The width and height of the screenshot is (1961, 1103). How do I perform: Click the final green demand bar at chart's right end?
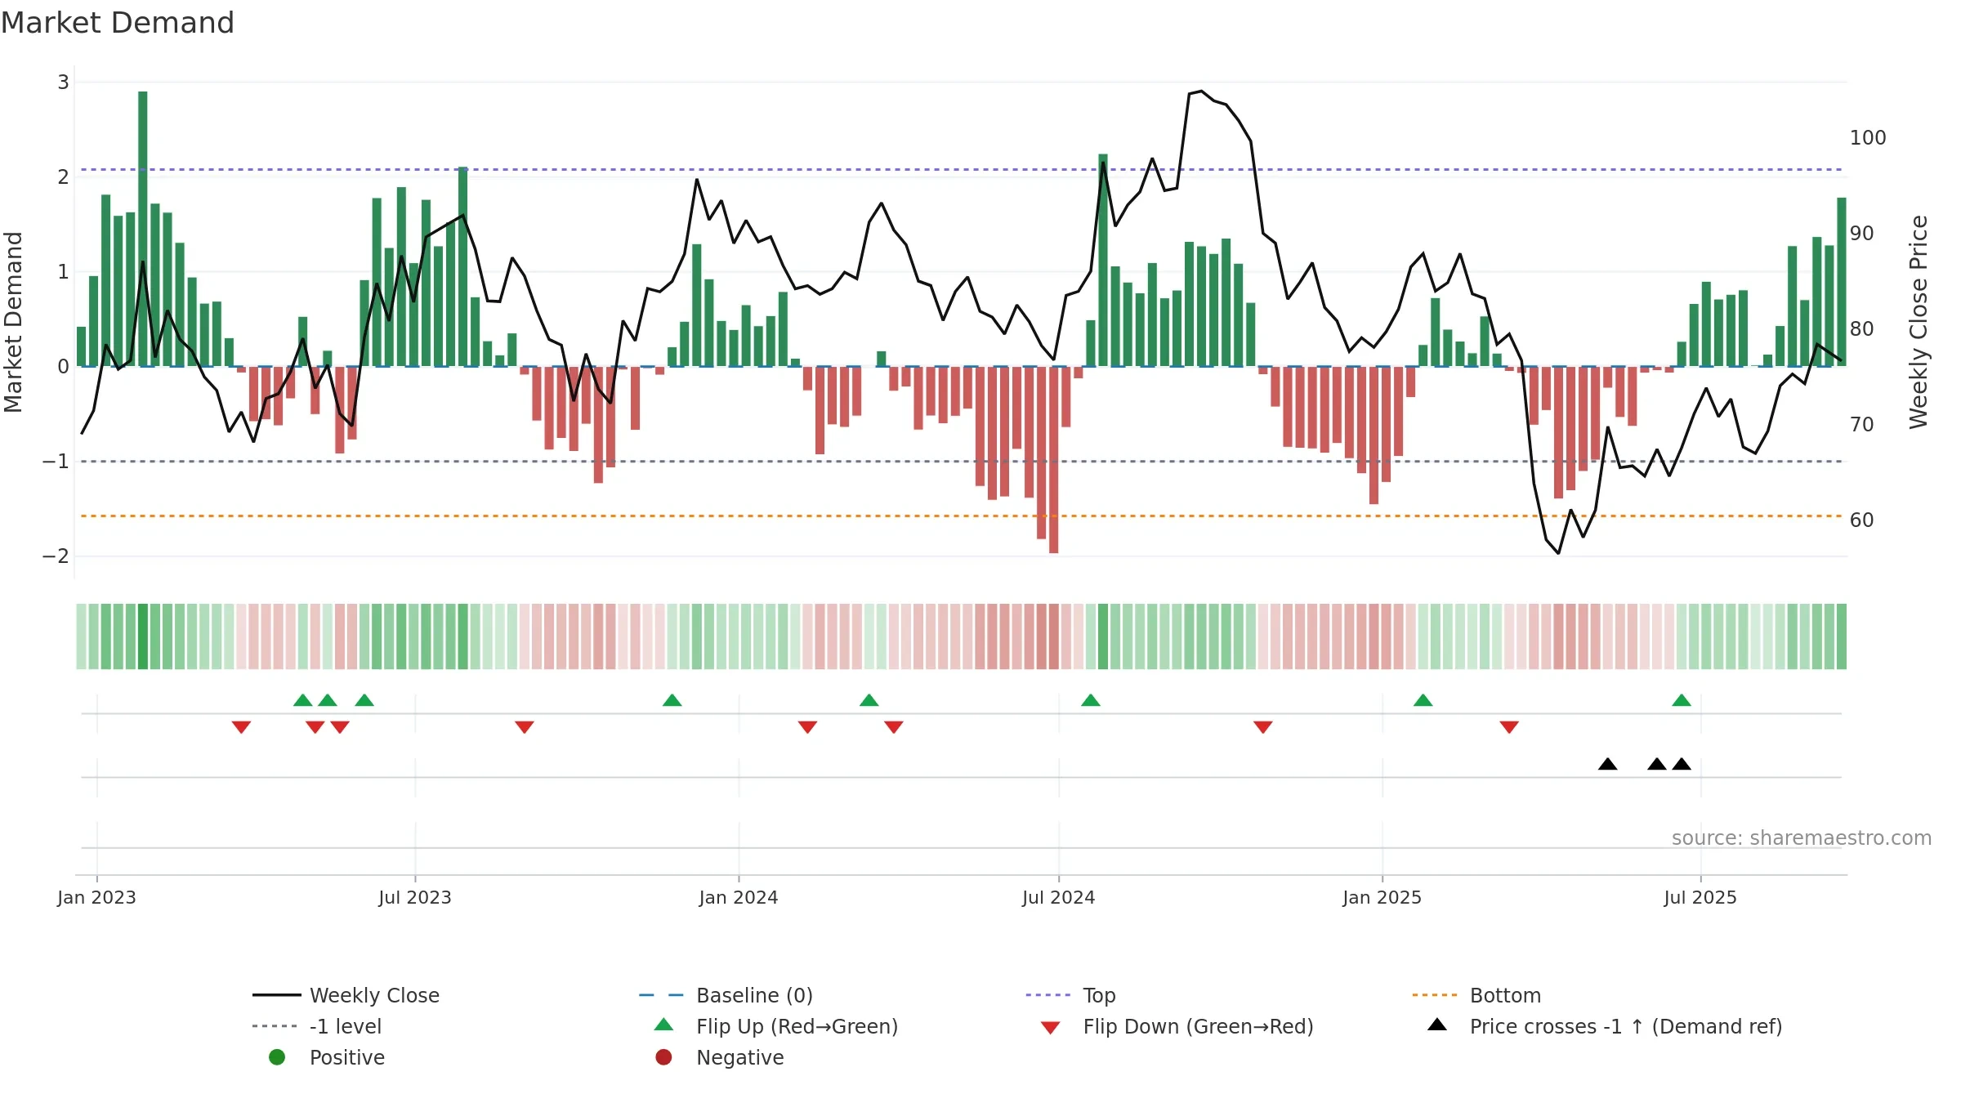pyautogui.click(x=1842, y=282)
